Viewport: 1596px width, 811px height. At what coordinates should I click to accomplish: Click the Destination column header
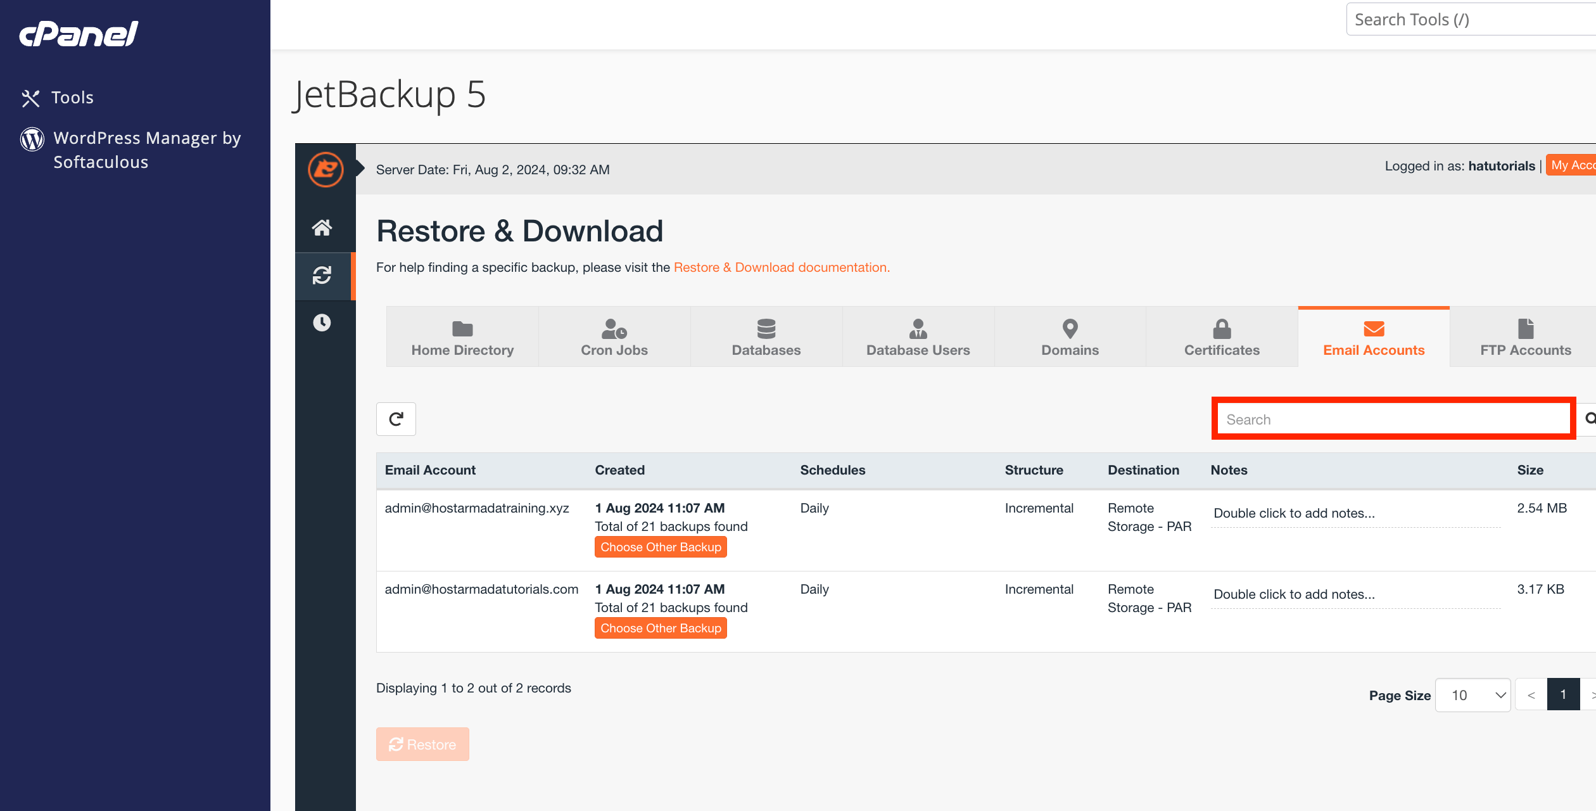click(1143, 470)
